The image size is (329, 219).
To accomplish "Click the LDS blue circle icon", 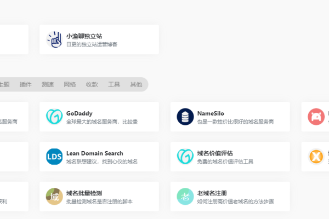I will (x=54, y=157).
